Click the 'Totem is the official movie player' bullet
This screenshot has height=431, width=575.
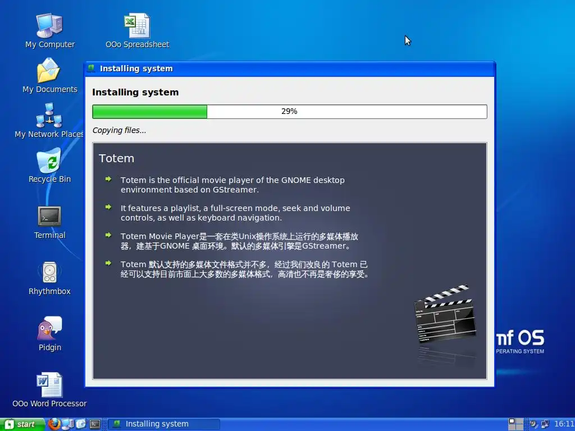point(232,185)
